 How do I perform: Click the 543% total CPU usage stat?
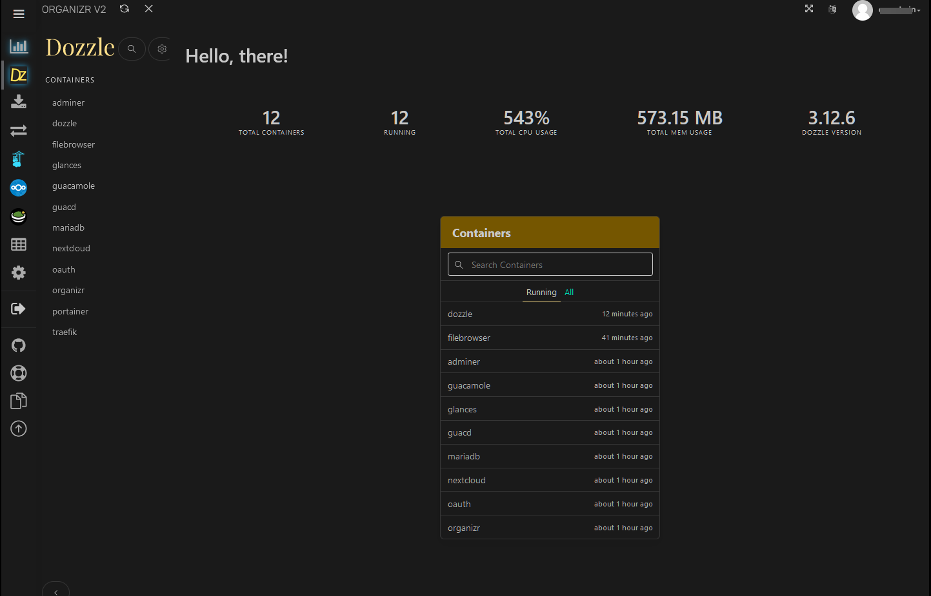click(x=526, y=122)
